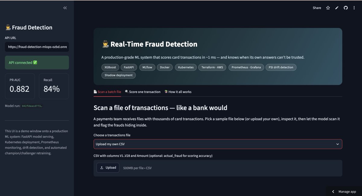
Task: Click the star favorite icon
Action: 328,8
